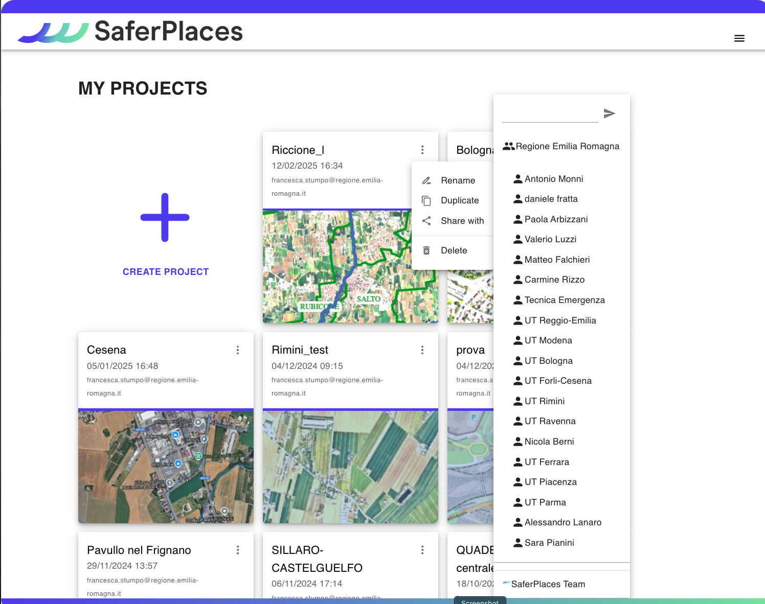The image size is (765, 604).
Task: Click the send arrow icon in share panel
Action: [609, 113]
